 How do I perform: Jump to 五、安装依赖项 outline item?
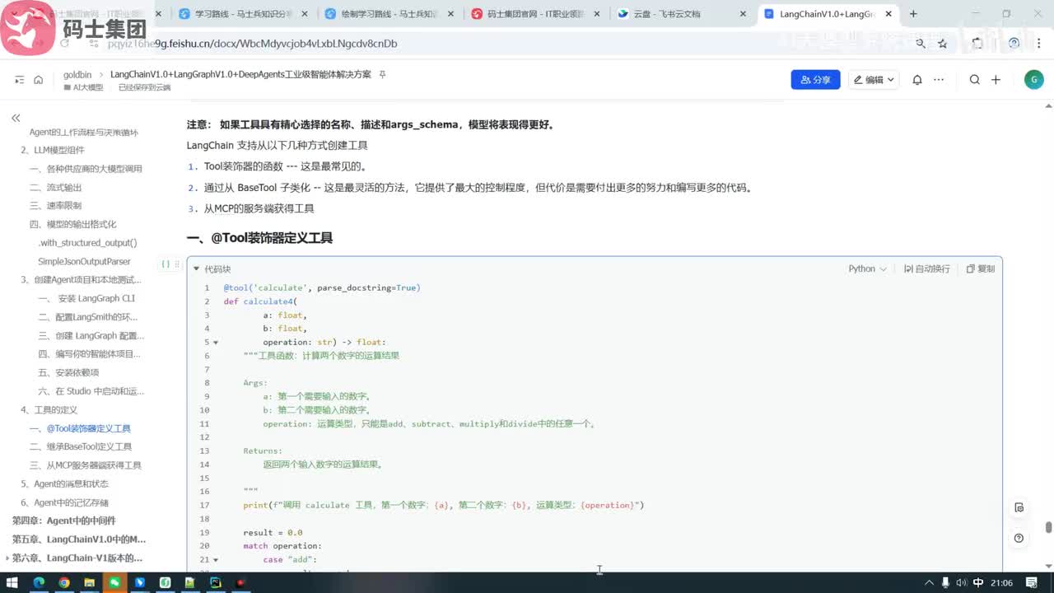68,372
